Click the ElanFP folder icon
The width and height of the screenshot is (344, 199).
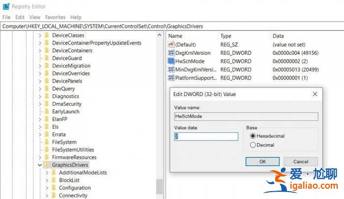coord(47,119)
